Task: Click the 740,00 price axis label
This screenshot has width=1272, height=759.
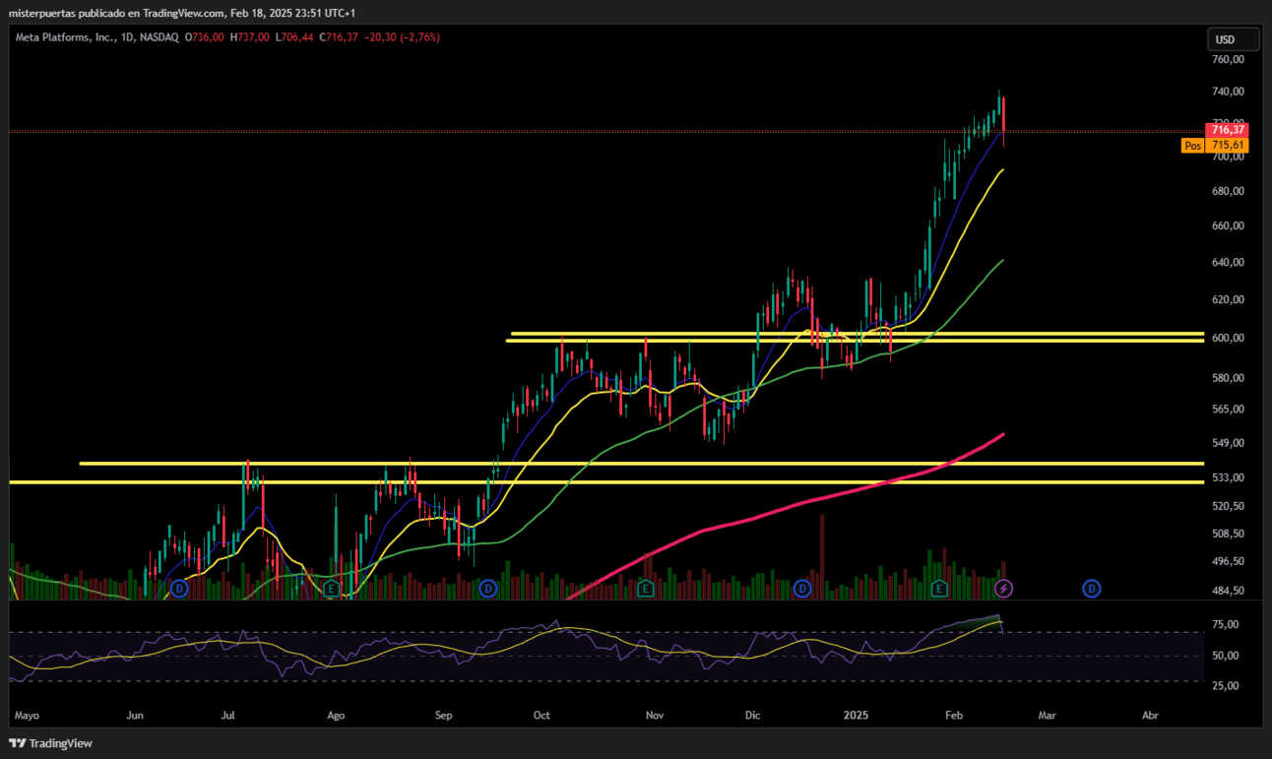Action: point(1230,92)
